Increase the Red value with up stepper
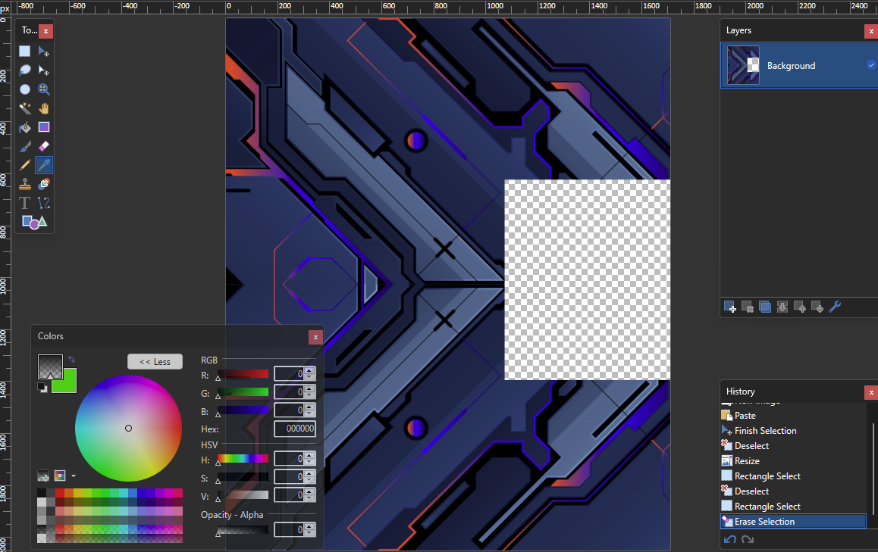Viewport: 878px width, 552px height. pyautogui.click(x=309, y=370)
